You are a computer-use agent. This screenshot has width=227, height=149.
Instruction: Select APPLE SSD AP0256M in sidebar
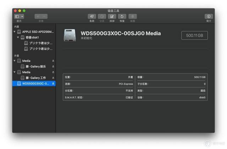click(34, 31)
